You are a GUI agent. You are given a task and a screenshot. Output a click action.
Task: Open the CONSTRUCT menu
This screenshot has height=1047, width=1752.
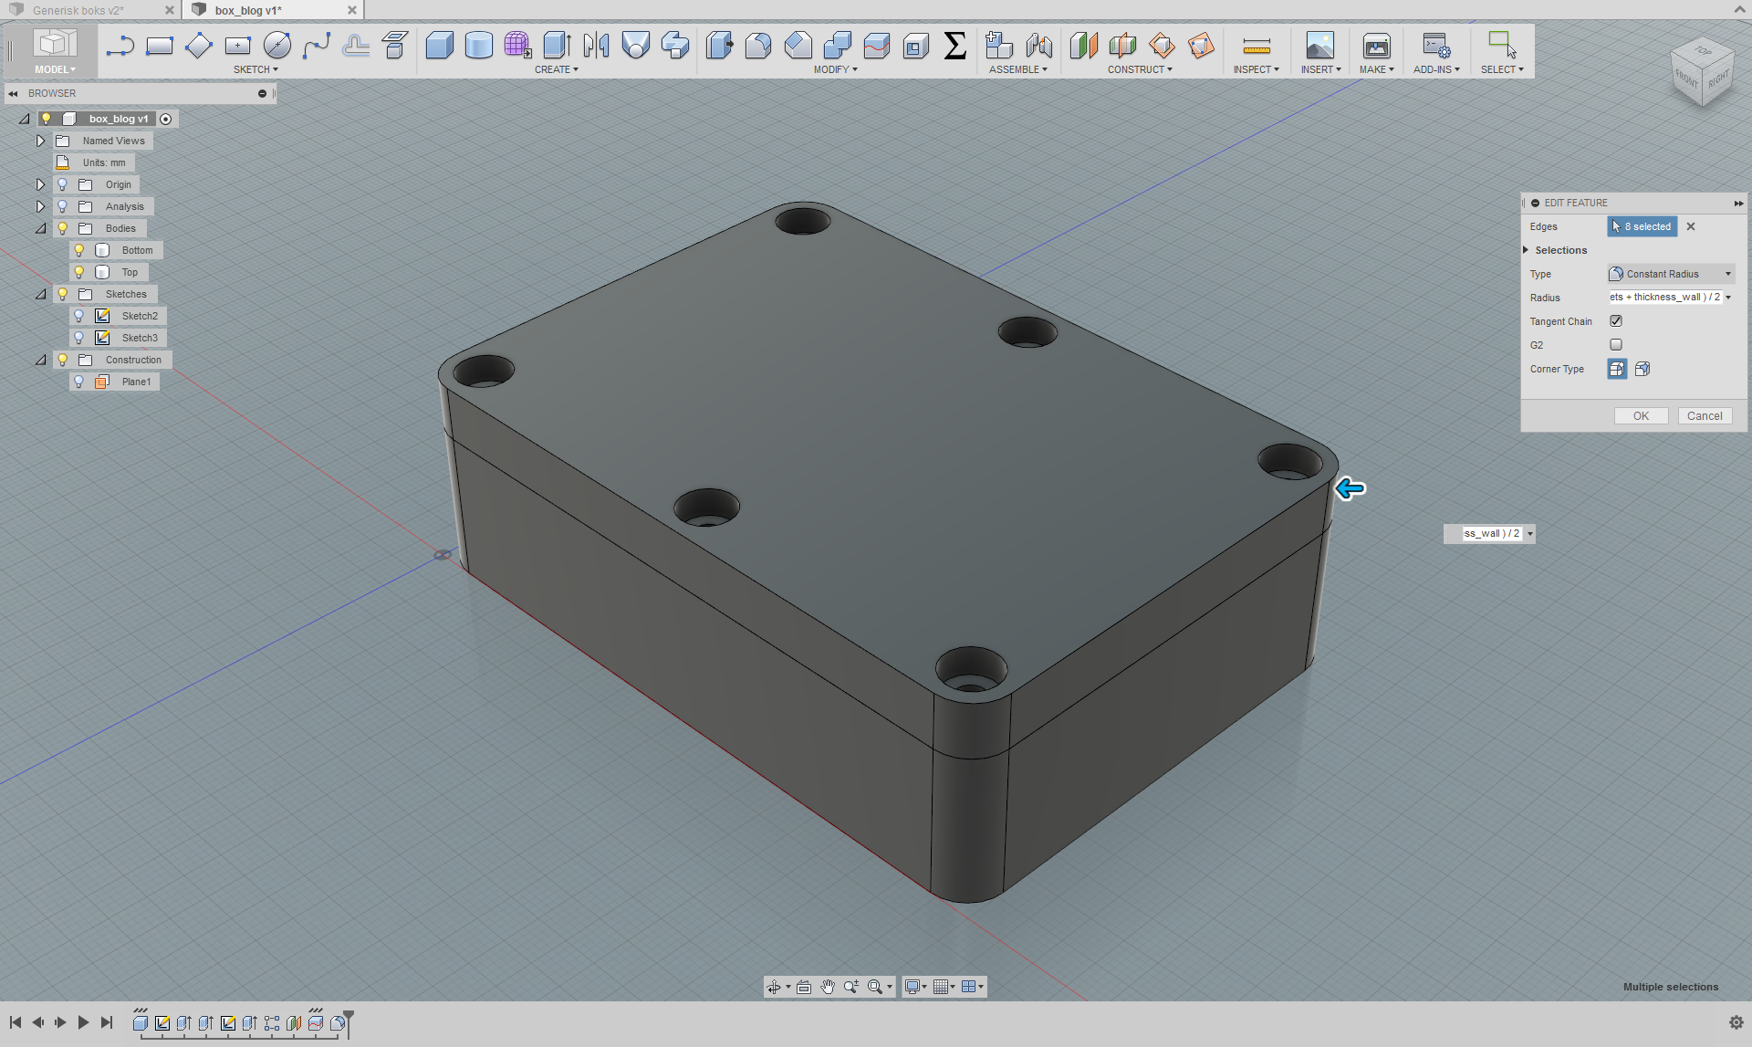[1140, 69]
